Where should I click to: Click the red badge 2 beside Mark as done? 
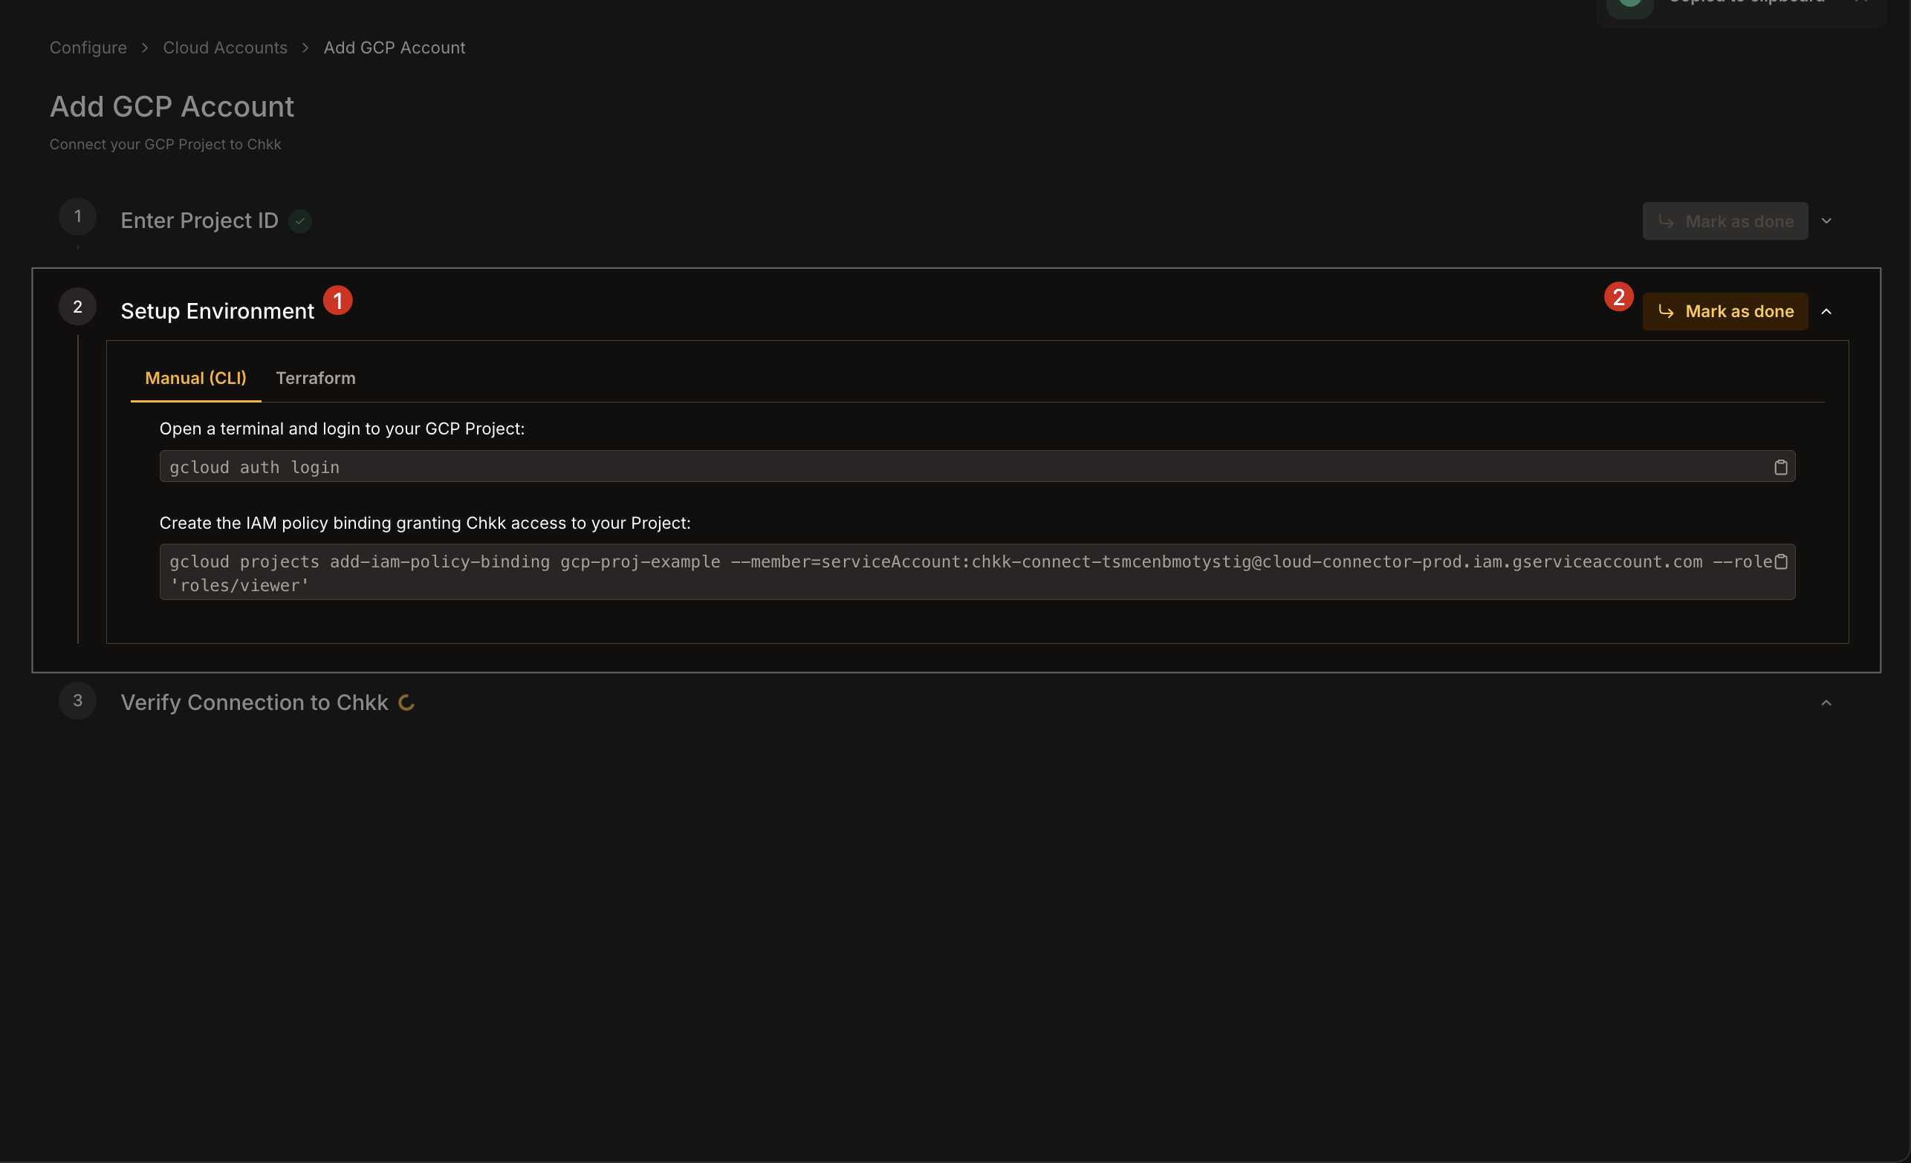pos(1620,296)
